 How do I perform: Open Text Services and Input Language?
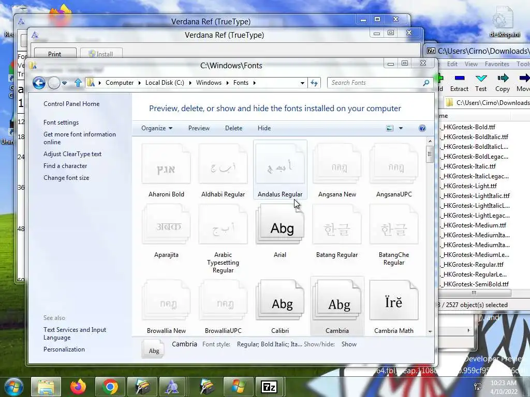pos(75,333)
